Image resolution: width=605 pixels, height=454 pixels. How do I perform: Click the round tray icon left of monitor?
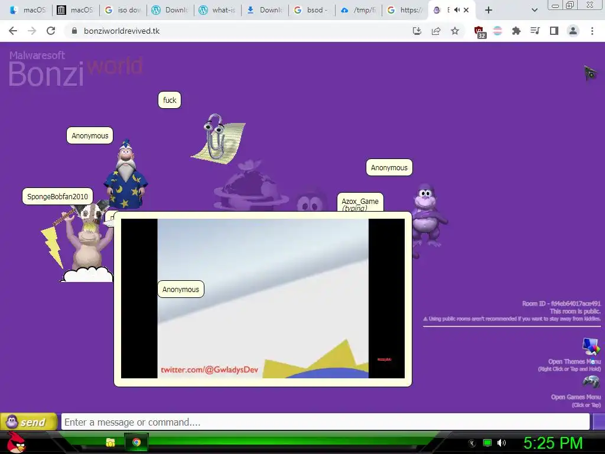coord(472,443)
